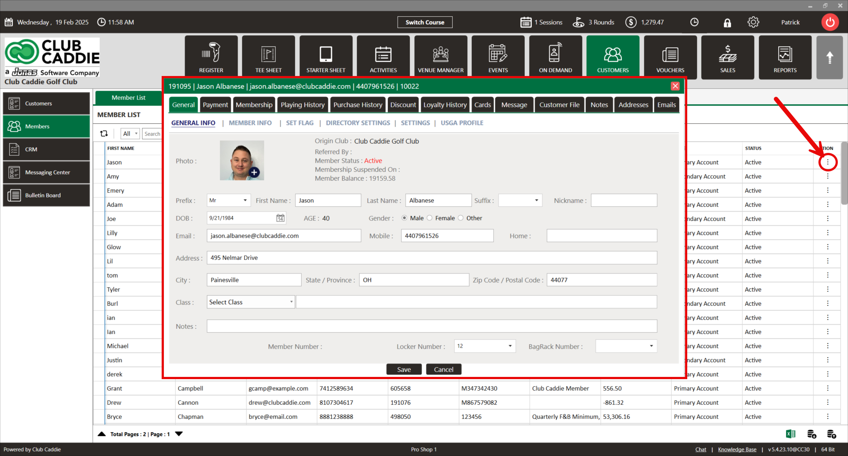
Task: Open action menu for Jason row
Action: click(x=828, y=162)
